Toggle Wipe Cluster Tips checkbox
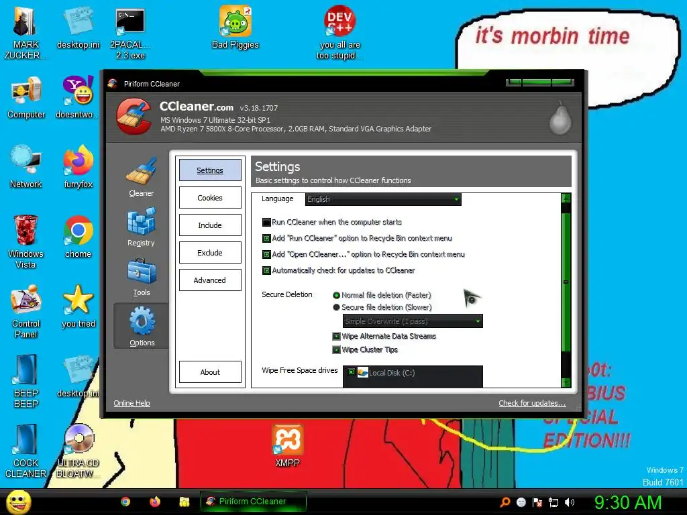This screenshot has width=687, height=515. [x=336, y=349]
